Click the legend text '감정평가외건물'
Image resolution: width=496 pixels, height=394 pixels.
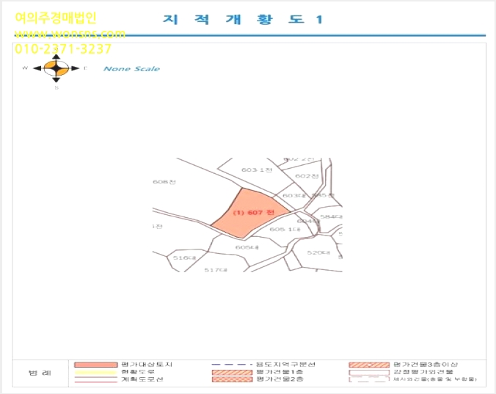click(x=423, y=372)
